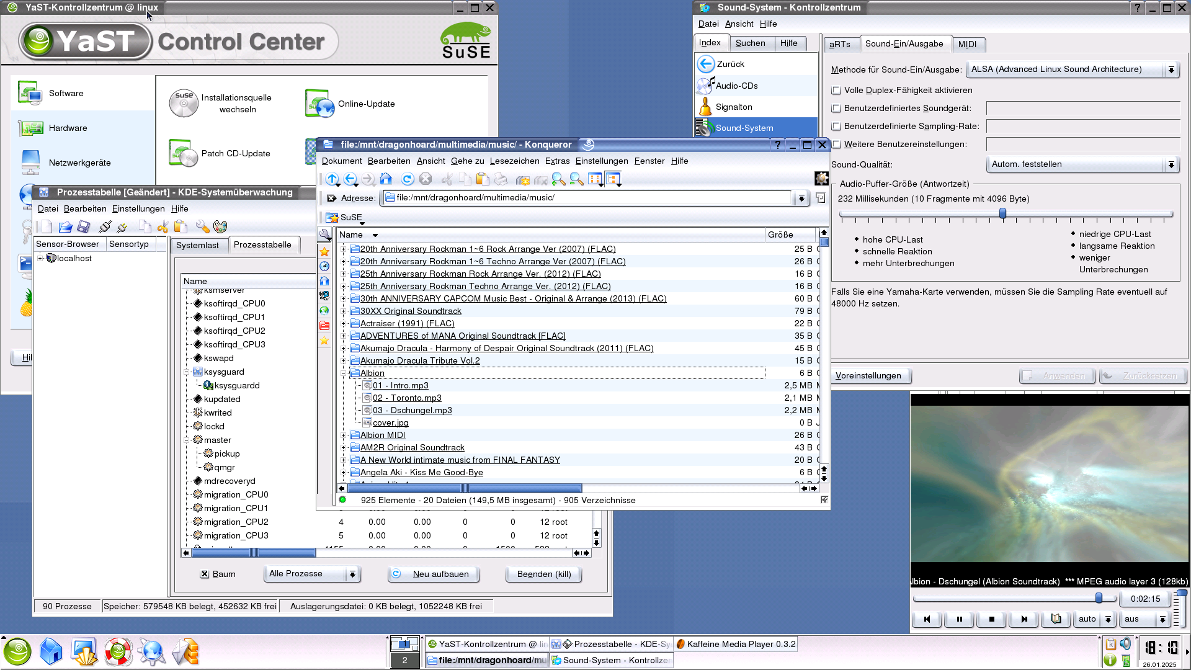Open history clock icon in Konqueror sidebar
This screenshot has width=1191, height=670.
coord(324,266)
